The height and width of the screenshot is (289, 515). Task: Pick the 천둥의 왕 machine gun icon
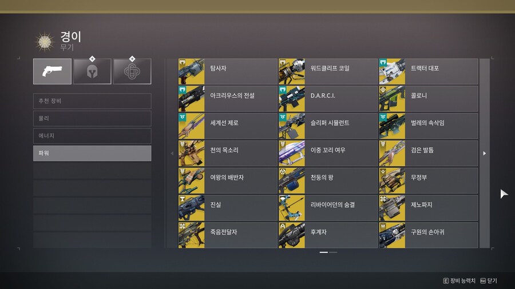pyautogui.click(x=292, y=180)
